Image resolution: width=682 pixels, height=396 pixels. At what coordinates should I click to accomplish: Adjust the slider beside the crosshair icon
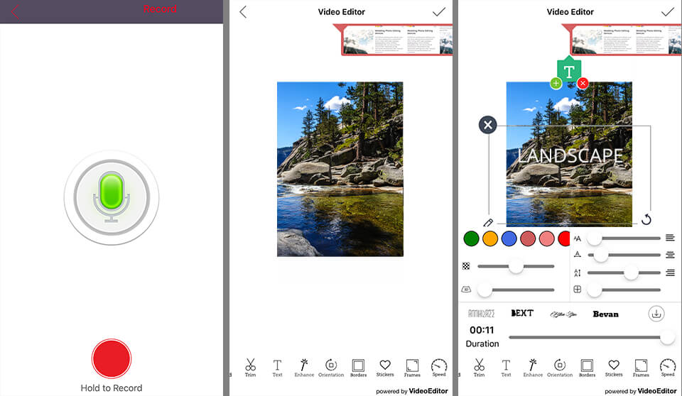pos(624,290)
